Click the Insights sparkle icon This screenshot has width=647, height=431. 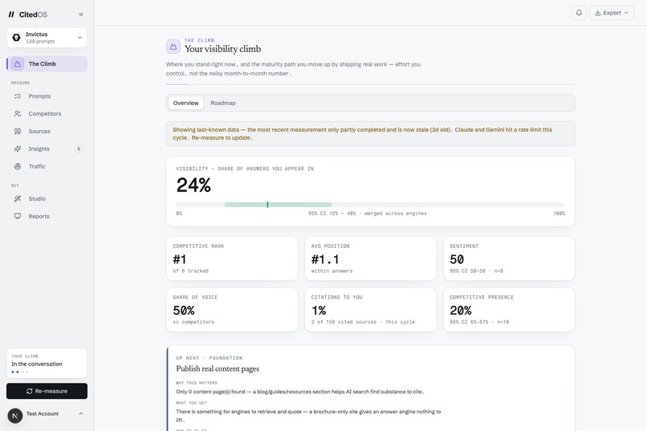point(18,149)
